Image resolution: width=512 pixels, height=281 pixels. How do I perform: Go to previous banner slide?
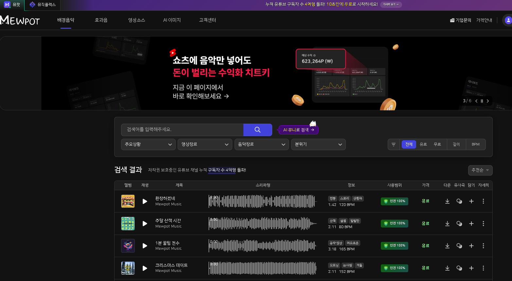click(476, 101)
